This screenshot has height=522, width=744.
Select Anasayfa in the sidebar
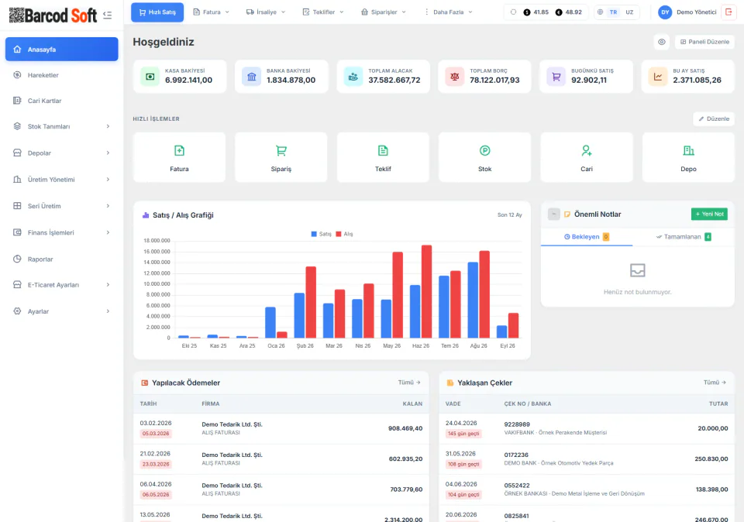(62, 50)
